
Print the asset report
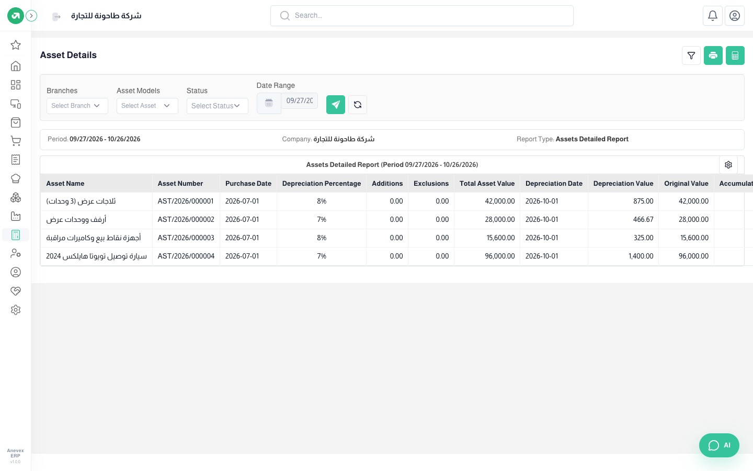(x=713, y=55)
